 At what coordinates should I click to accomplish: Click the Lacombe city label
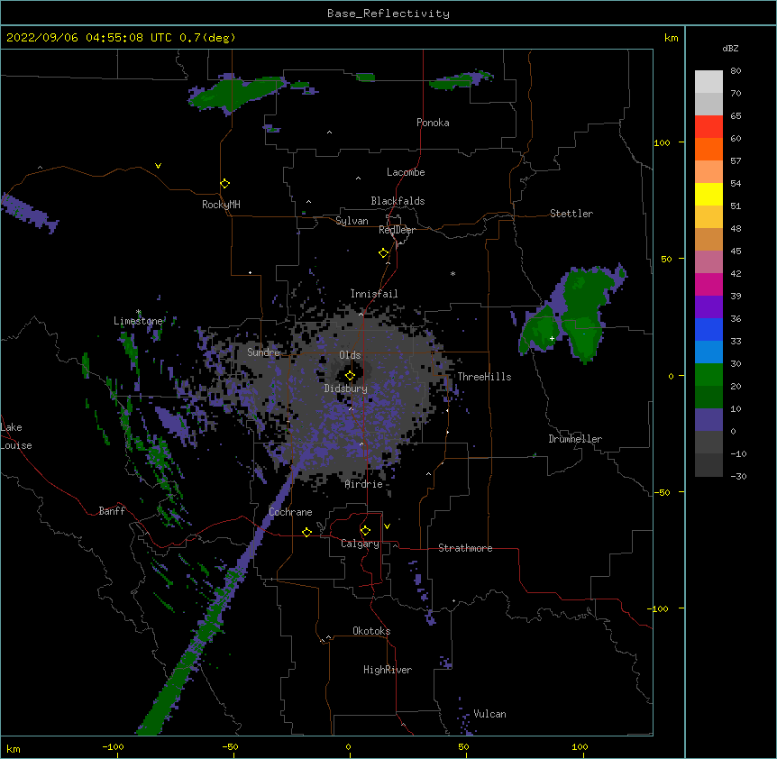[406, 172]
